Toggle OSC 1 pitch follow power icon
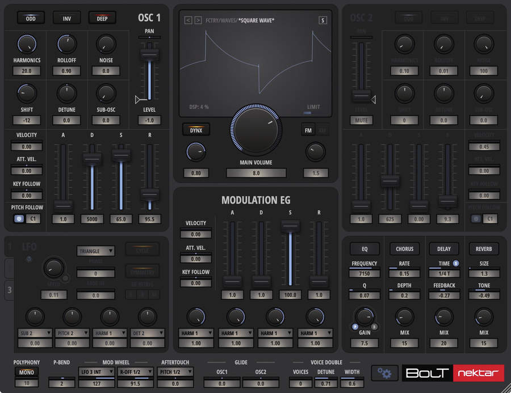The width and height of the screenshot is (511, 393). pos(19,219)
